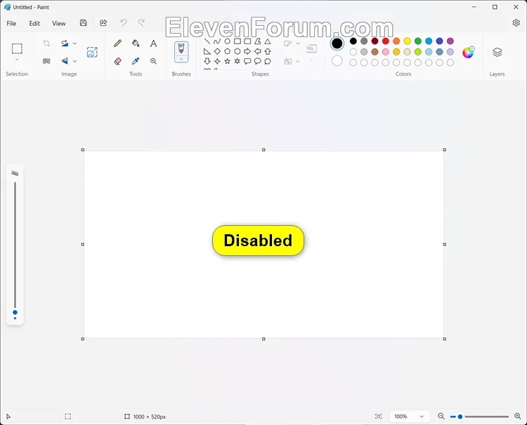
Task: Select the Rounded callout shape
Action: 247,61
